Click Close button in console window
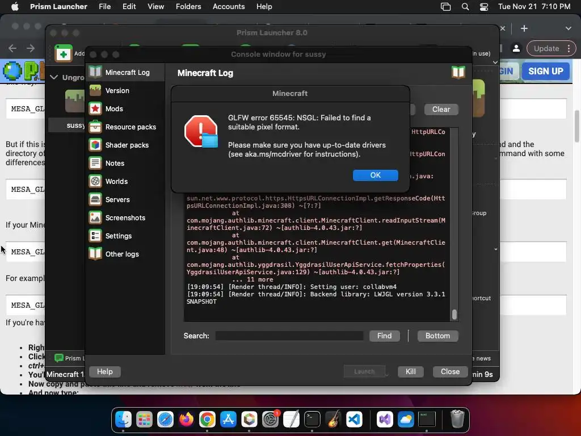Screen dimensions: 581x436 tap(450, 371)
